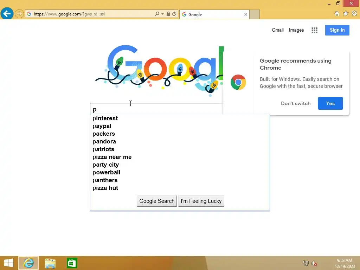360x270 pixels.
Task: Open the Home page icon
Action: (x=337, y=14)
